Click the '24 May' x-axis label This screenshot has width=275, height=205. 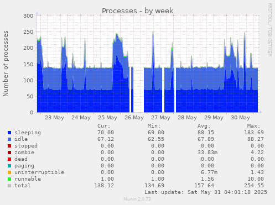click(x=81, y=118)
